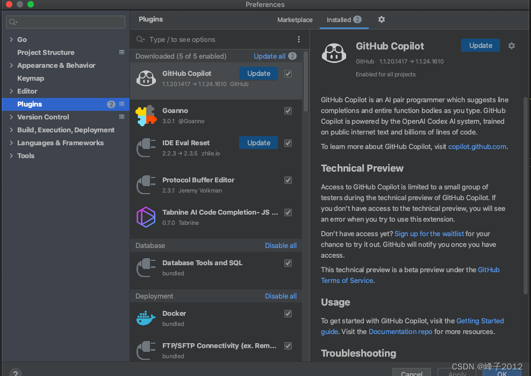This screenshot has width=531, height=376.
Task: Open Keymap settings
Action: (x=31, y=79)
